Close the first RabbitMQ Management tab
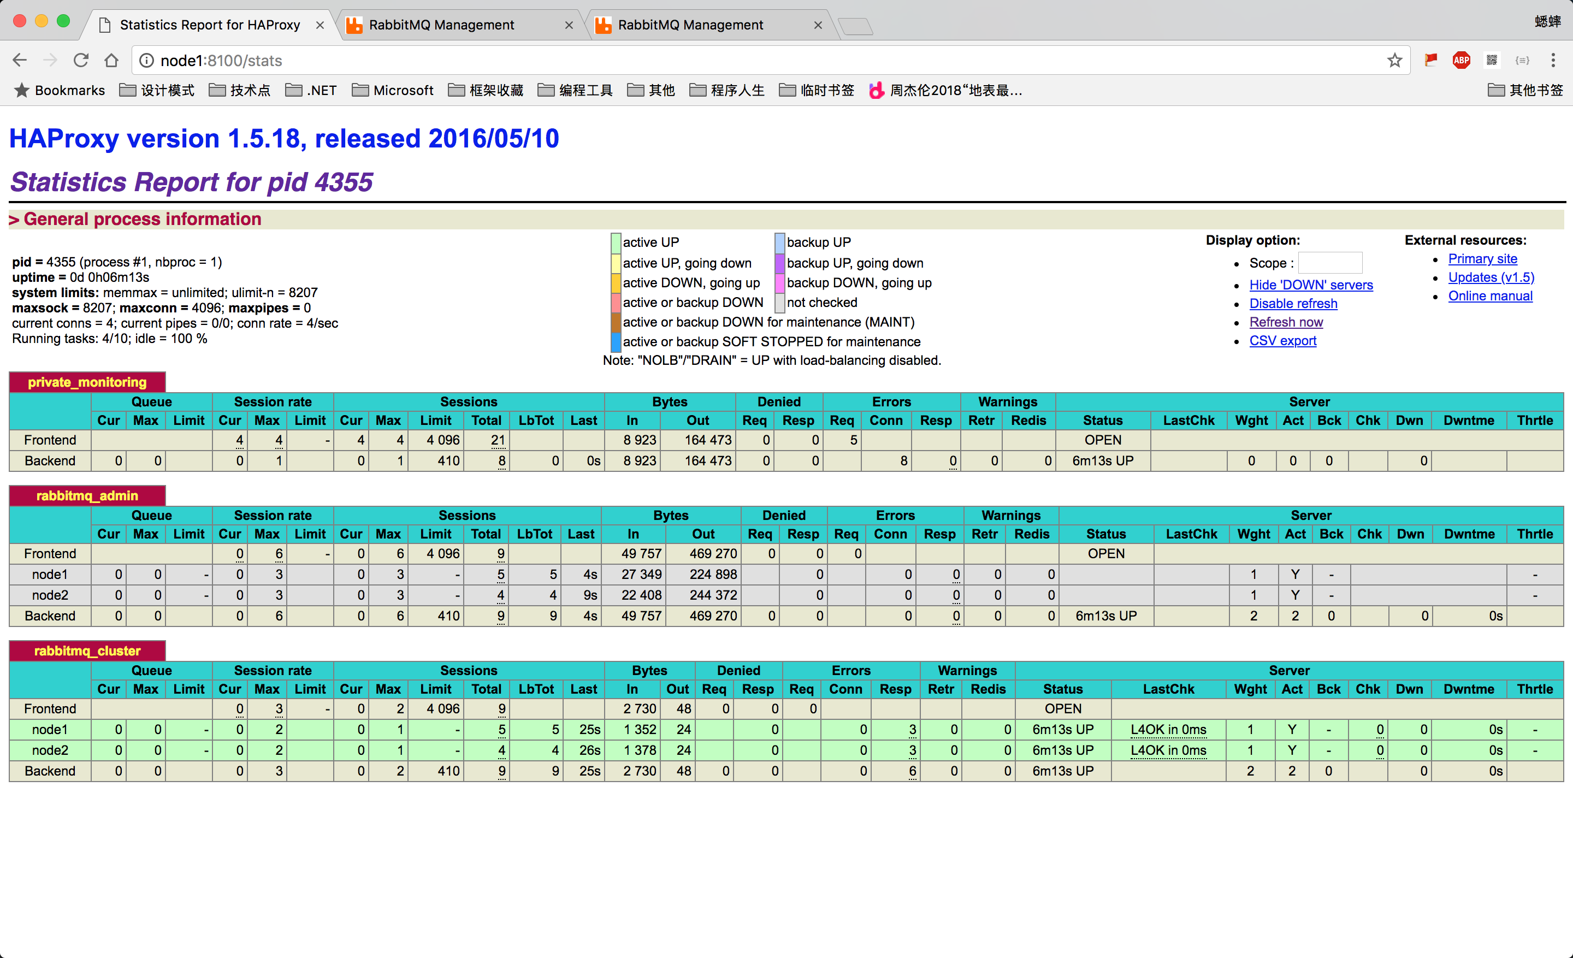1573x958 pixels. (569, 25)
